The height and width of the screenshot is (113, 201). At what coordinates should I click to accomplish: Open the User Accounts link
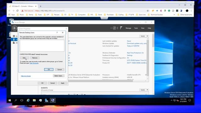tap(34, 63)
